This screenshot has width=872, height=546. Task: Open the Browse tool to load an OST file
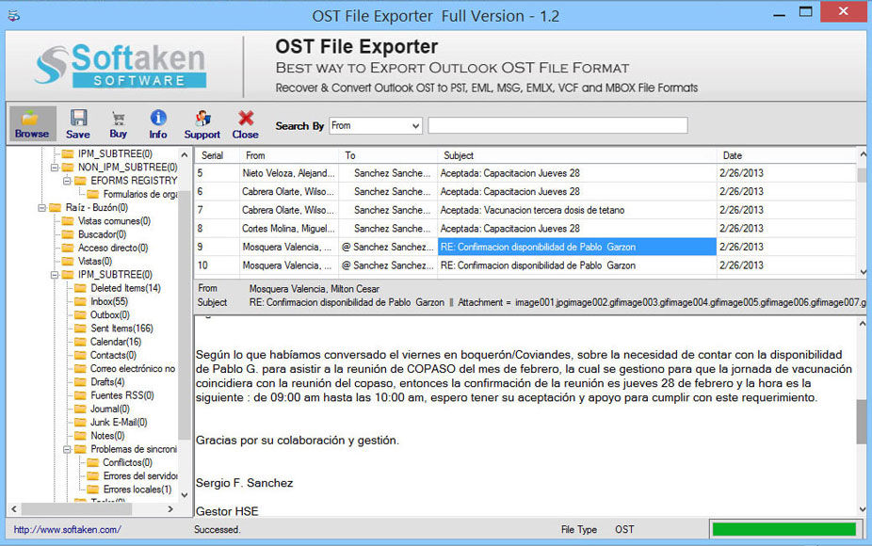pos(32,123)
